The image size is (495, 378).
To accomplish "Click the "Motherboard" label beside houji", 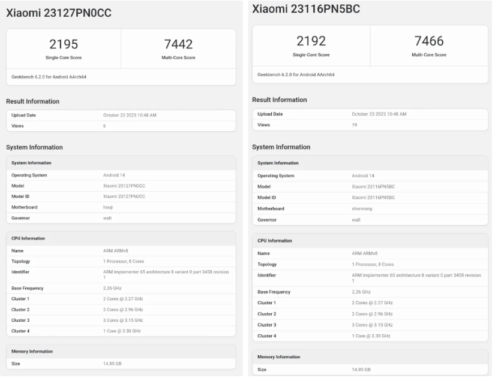I will [x=25, y=207].
